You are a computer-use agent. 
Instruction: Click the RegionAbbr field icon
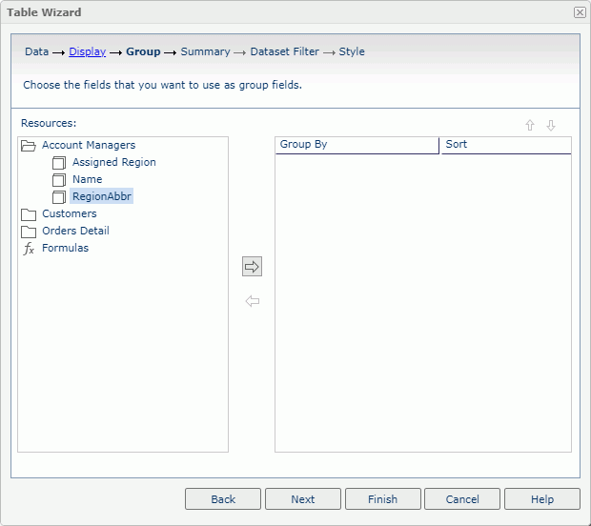pyautogui.click(x=59, y=197)
